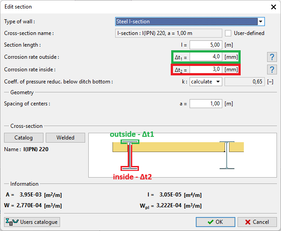Viewport: 281px width, 231px height.
Task: Close the Edit section dialog
Action: 273,7
